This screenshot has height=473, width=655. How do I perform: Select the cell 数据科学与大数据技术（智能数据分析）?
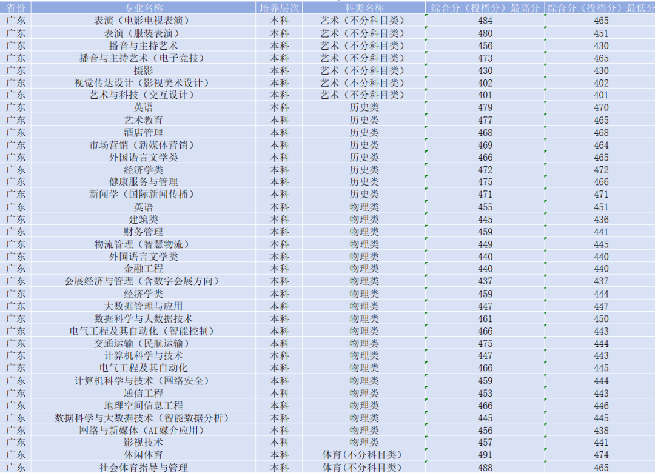143,418
